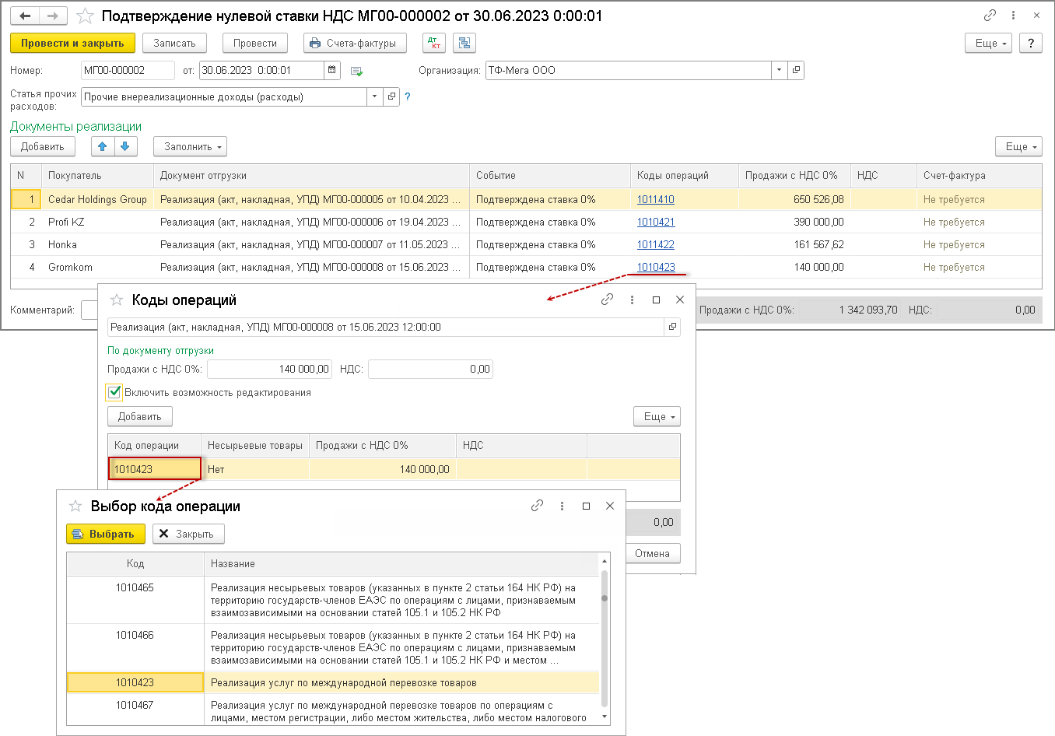Image resolution: width=1055 pixels, height=736 pixels.
Task: Click the date field 30.06.2023
Action: click(x=261, y=70)
